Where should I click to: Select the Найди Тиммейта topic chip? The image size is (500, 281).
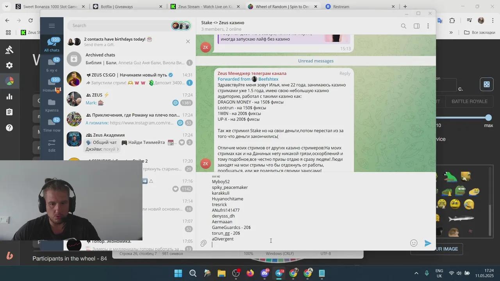tap(143, 142)
